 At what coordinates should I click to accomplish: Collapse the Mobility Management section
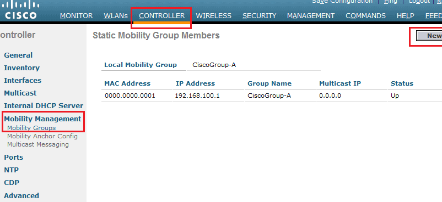click(x=42, y=119)
